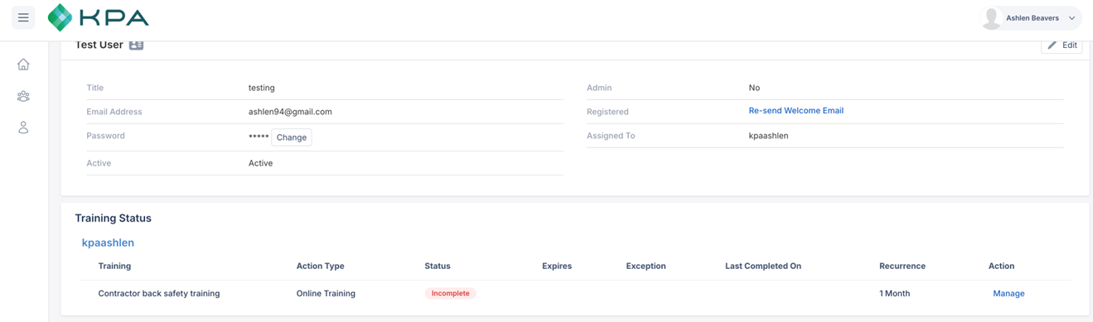1093x322 pixels.
Task: Click the KPA logo
Action: (x=99, y=17)
